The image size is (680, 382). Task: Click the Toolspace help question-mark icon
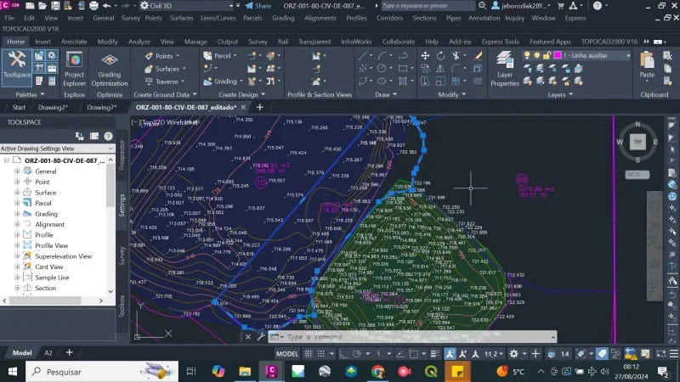108,137
